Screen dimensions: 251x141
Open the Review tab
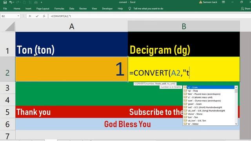[x=83, y=9]
